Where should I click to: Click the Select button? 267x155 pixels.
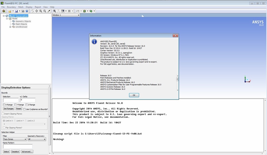pos(6,152)
